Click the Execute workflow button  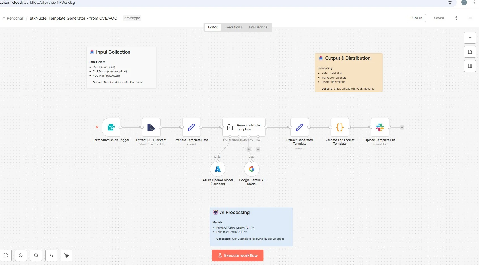click(238, 255)
